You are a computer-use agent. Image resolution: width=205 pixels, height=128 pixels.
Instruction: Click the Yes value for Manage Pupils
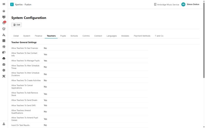(45, 61)
